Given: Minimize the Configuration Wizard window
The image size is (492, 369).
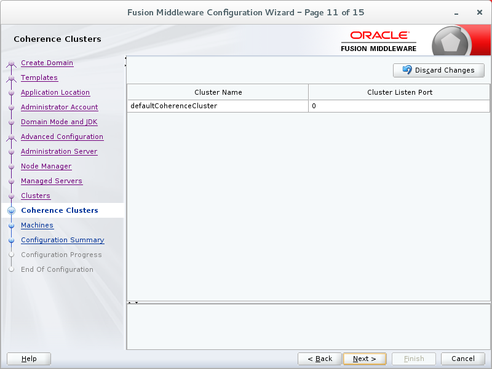Looking at the screenshot, I should pos(456,14).
